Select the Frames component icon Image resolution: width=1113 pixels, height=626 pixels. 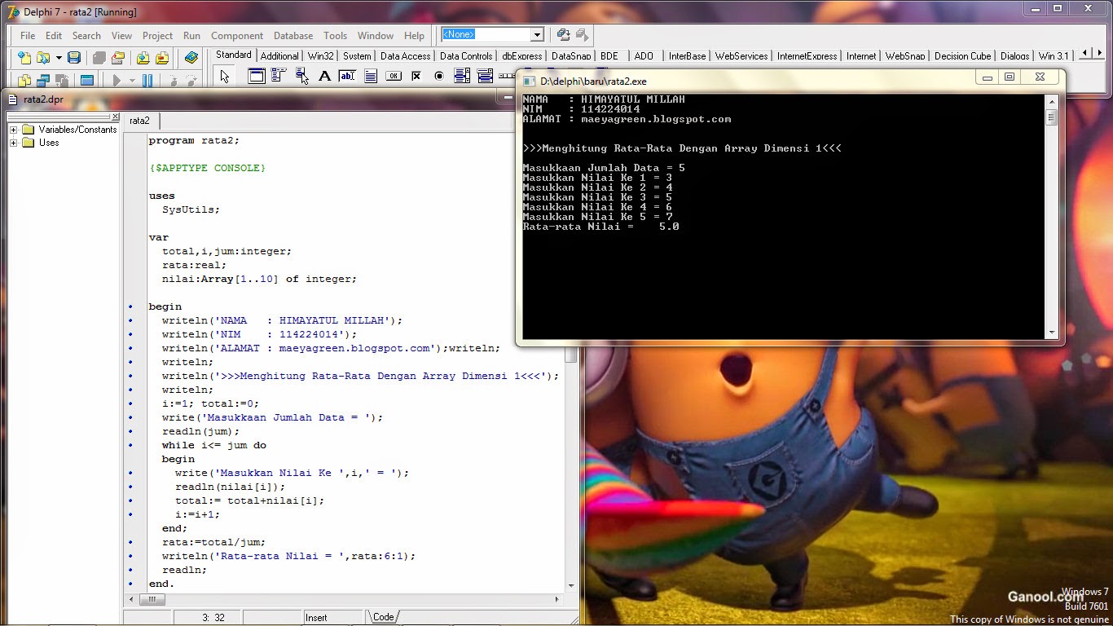(256, 76)
